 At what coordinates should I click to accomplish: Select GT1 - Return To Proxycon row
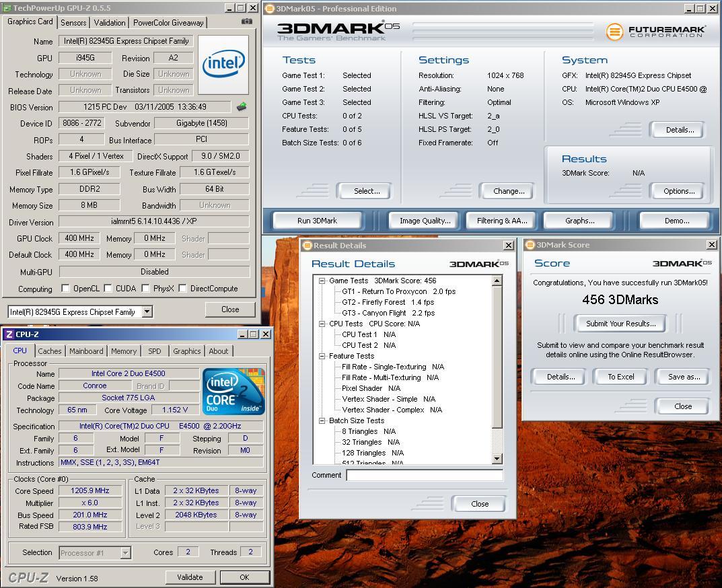tap(398, 291)
